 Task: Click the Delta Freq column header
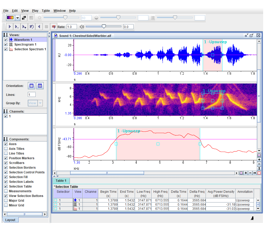(x=197, y=194)
